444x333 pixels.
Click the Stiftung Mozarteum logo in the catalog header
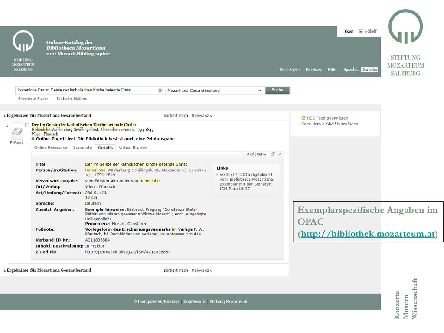tap(23, 51)
